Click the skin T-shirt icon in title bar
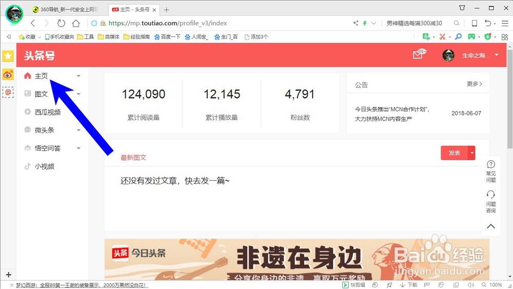 462,8
